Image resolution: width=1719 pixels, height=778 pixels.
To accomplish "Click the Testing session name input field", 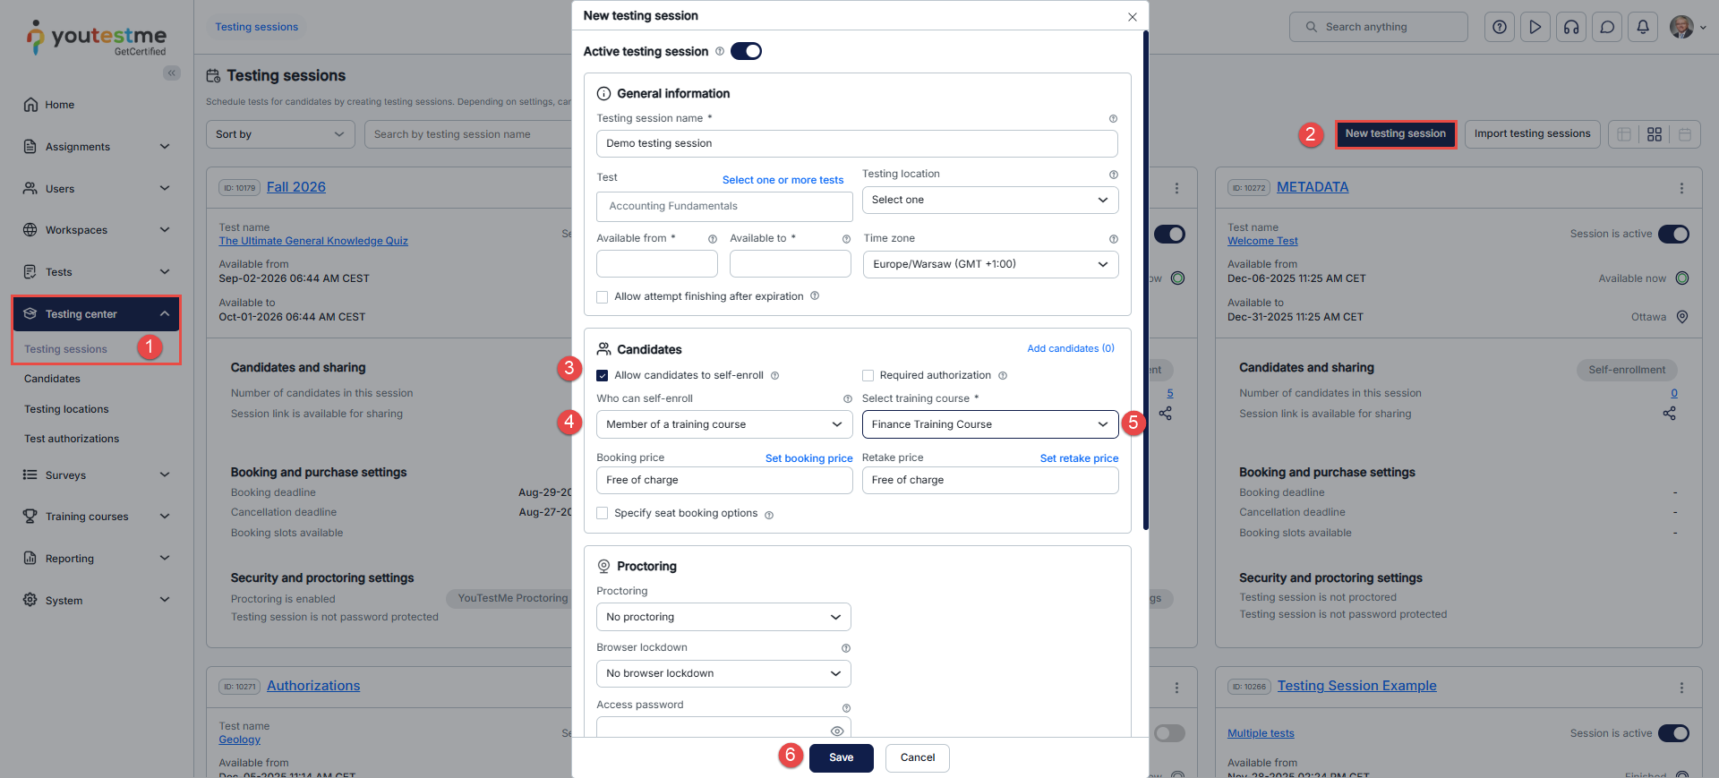I will [x=856, y=143].
